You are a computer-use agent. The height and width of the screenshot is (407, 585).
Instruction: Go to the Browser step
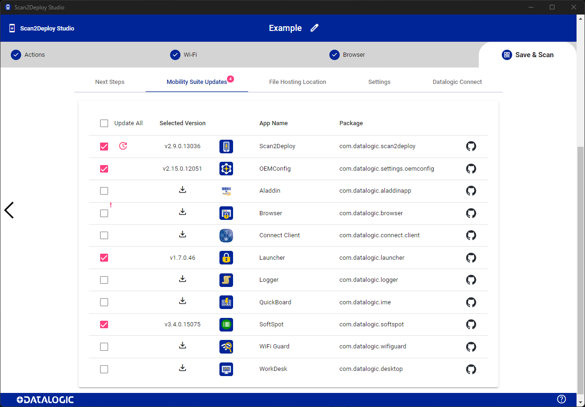[x=347, y=55]
